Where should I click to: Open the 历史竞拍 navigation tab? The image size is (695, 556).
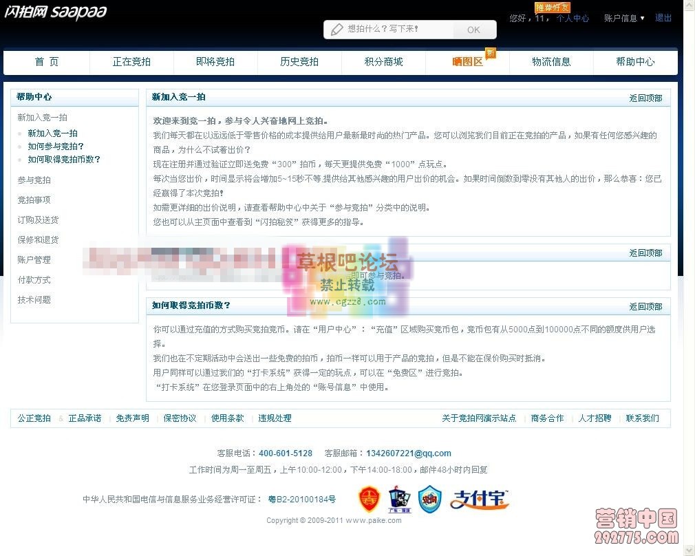point(299,62)
